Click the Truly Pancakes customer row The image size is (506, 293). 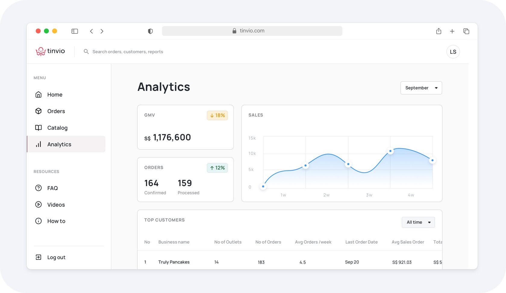pyautogui.click(x=174, y=262)
